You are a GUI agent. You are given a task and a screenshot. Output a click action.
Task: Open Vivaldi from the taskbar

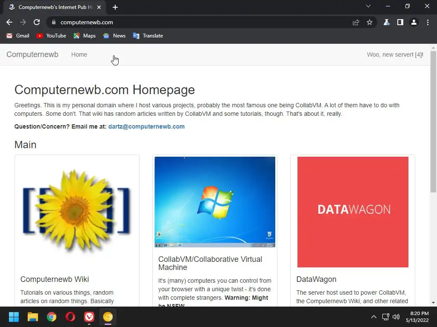pyautogui.click(x=89, y=317)
